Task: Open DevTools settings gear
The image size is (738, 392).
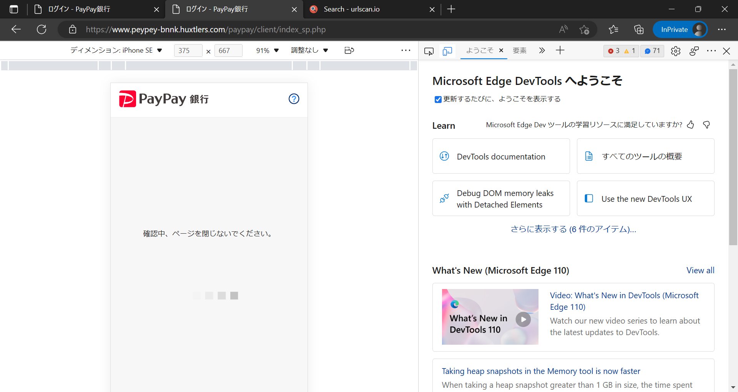Action: pos(676,51)
